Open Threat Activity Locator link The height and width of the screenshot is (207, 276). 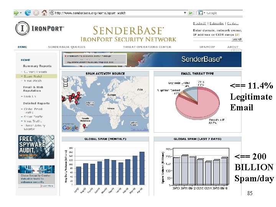pos(34,127)
